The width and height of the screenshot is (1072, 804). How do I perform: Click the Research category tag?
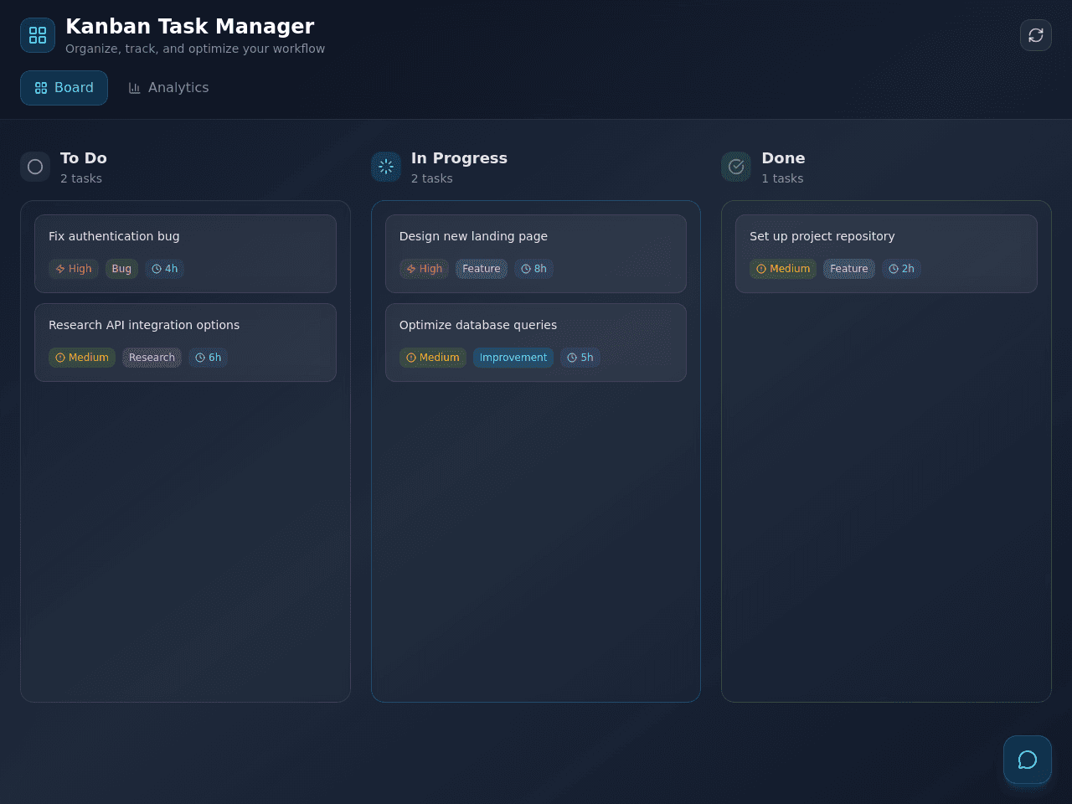pyautogui.click(x=152, y=358)
